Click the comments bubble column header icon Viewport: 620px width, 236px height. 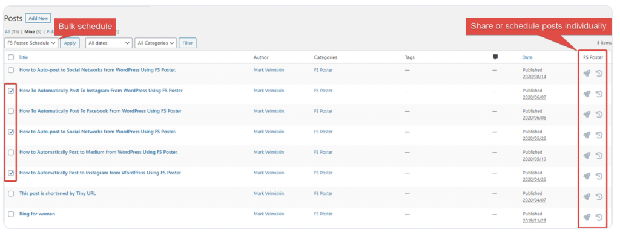pyautogui.click(x=495, y=57)
